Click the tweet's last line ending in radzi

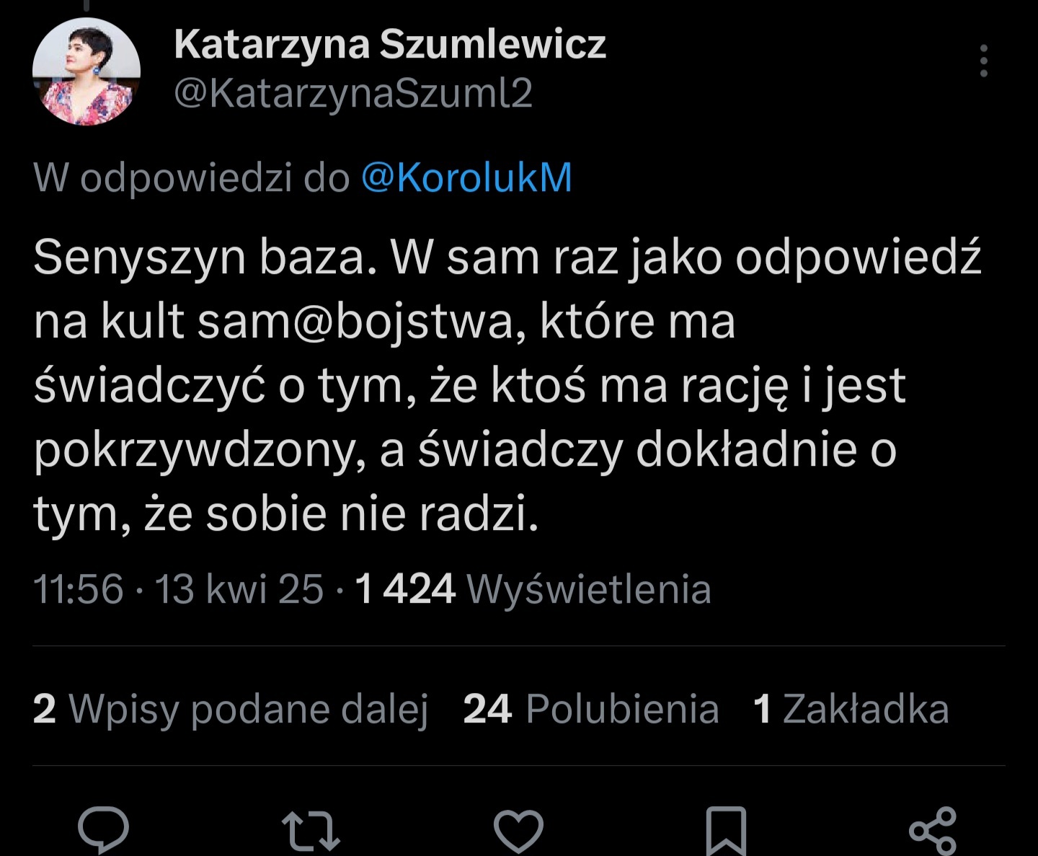[285, 514]
